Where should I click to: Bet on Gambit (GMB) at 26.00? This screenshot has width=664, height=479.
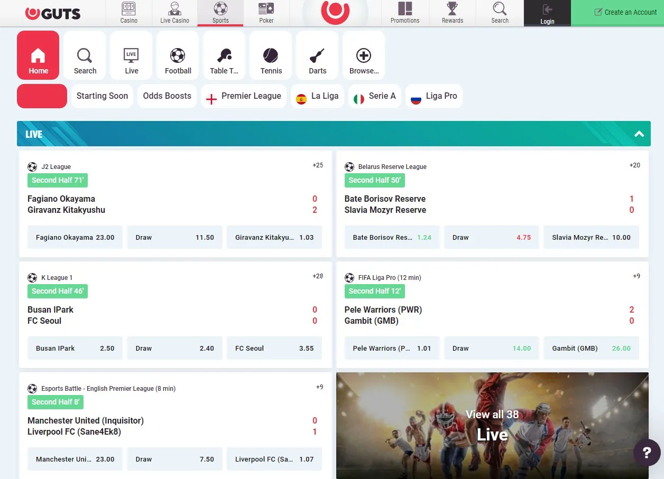(x=591, y=348)
